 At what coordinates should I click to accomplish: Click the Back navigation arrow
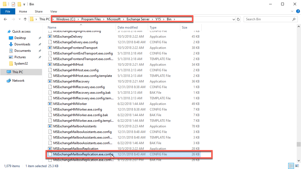(x=5, y=19)
